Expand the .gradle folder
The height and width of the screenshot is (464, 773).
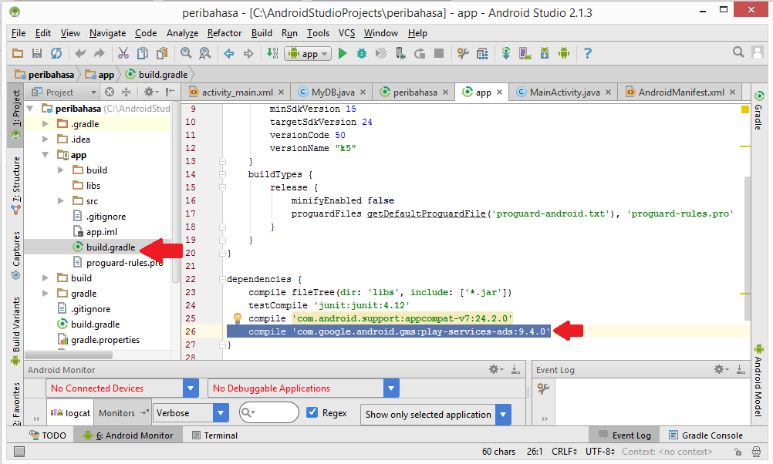pyautogui.click(x=46, y=124)
